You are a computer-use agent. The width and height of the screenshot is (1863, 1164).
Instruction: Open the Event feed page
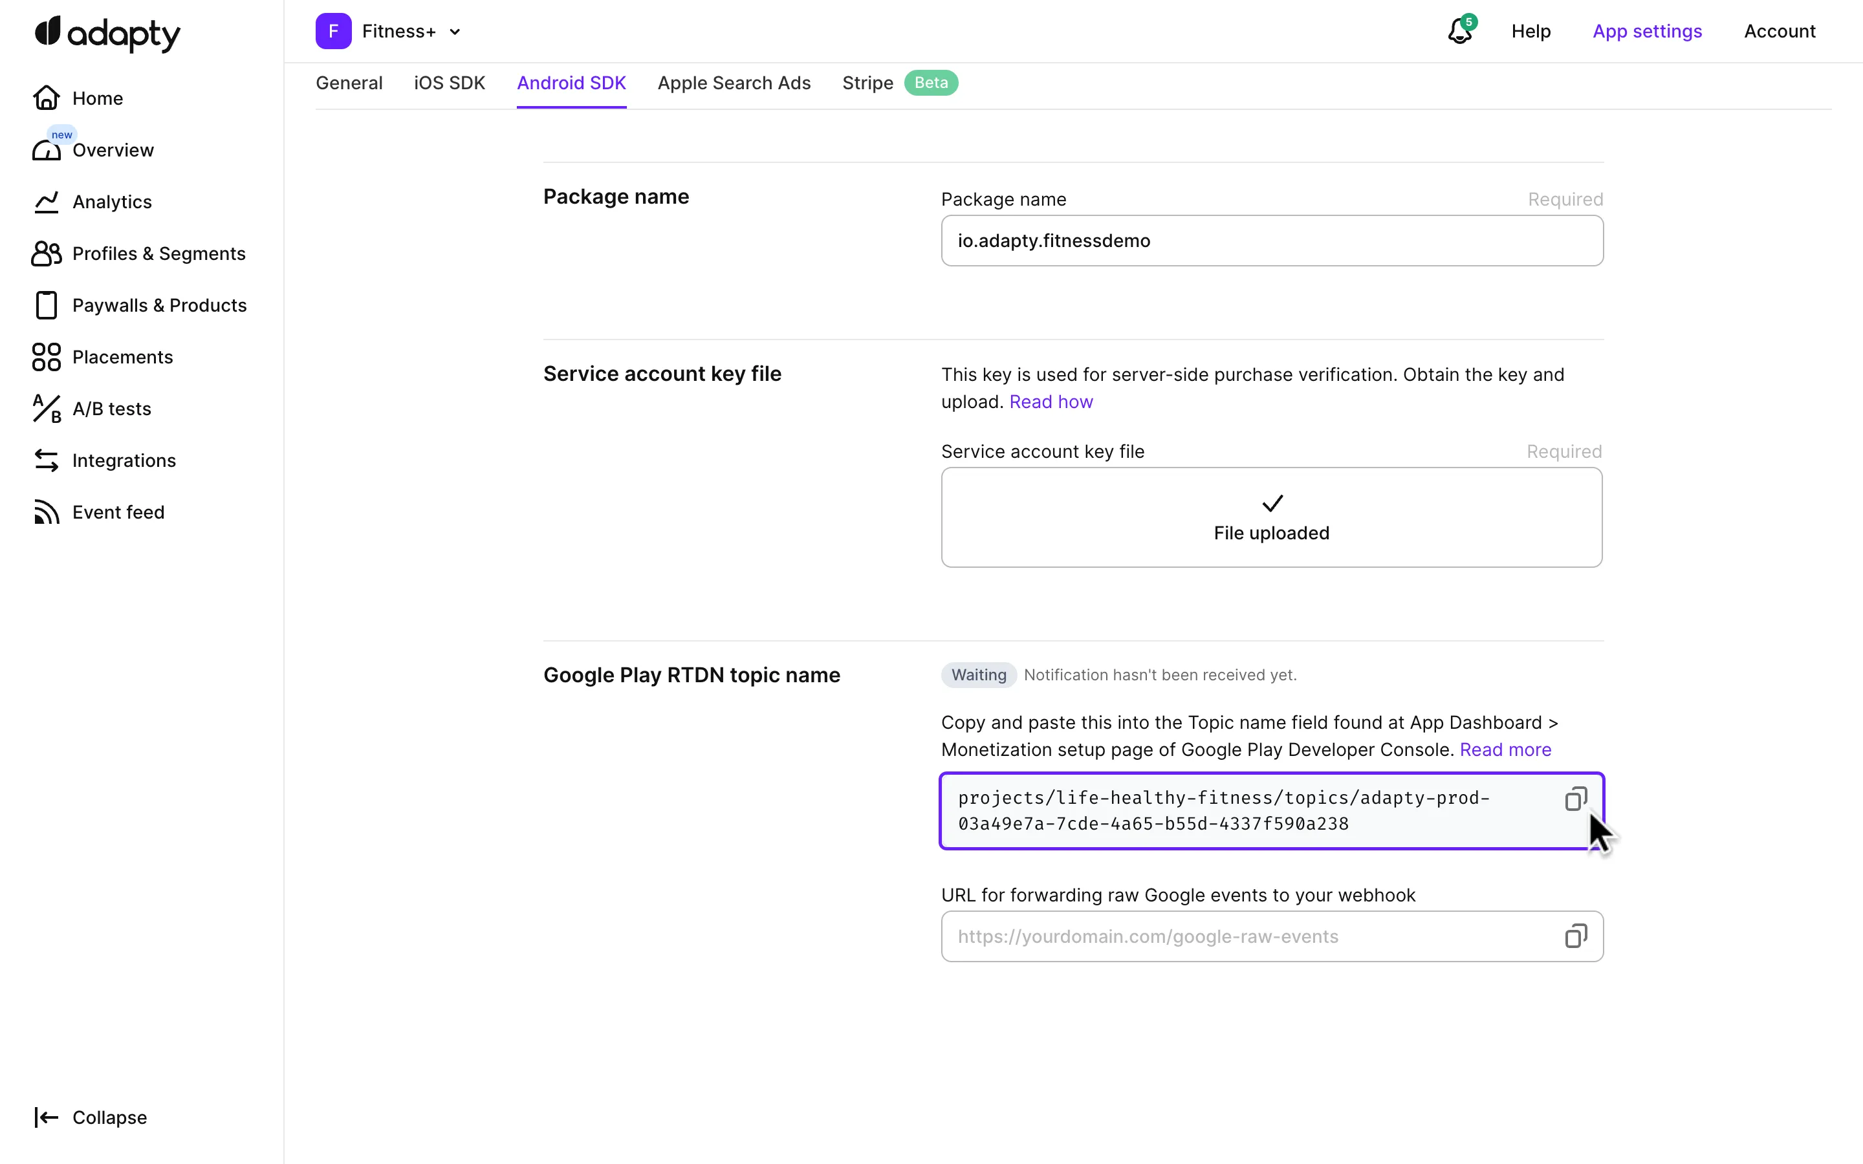pos(118,512)
